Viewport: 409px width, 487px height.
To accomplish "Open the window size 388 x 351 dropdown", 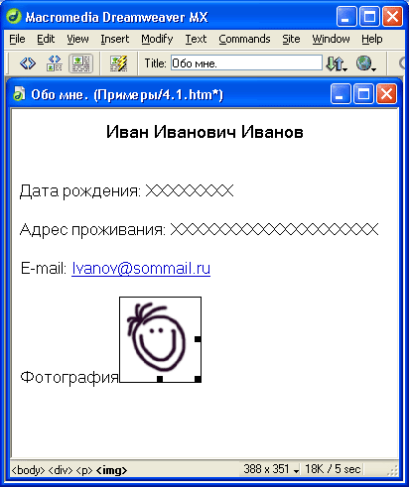I will (x=271, y=469).
